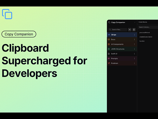The height and width of the screenshot is (119, 158).
Task: Click the Copy Companion pill label
Action: [x=19, y=34]
